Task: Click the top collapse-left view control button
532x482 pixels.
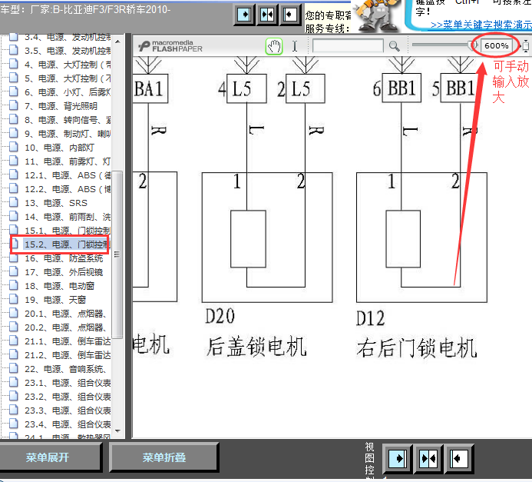Action: point(290,15)
